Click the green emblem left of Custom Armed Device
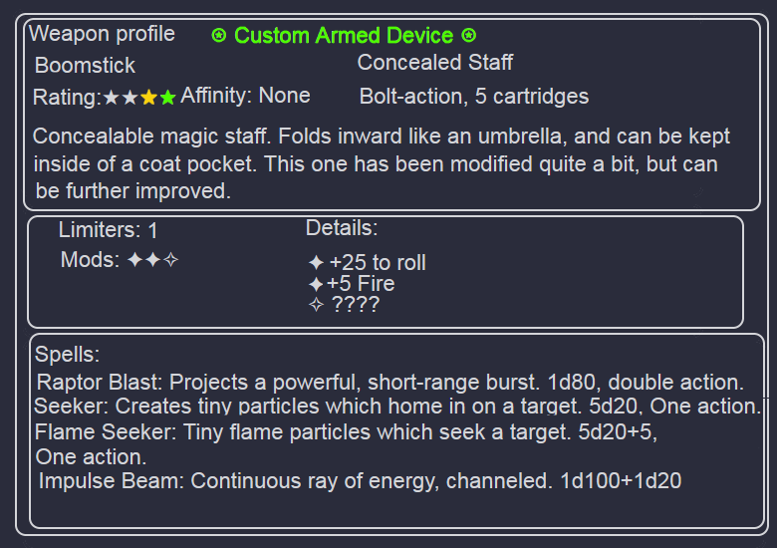 (x=219, y=35)
